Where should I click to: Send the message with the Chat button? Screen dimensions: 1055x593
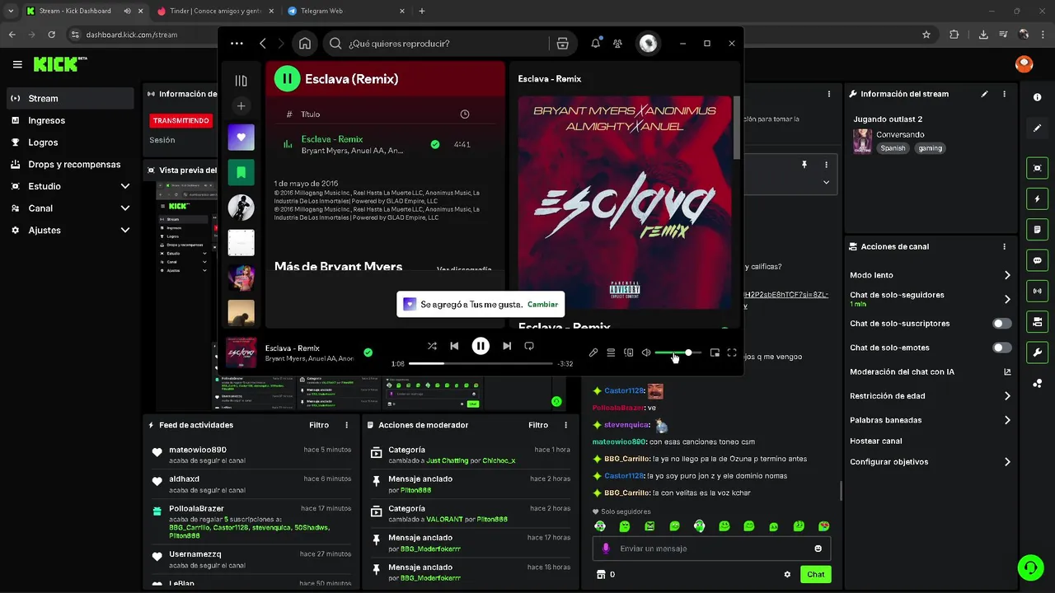[816, 574]
